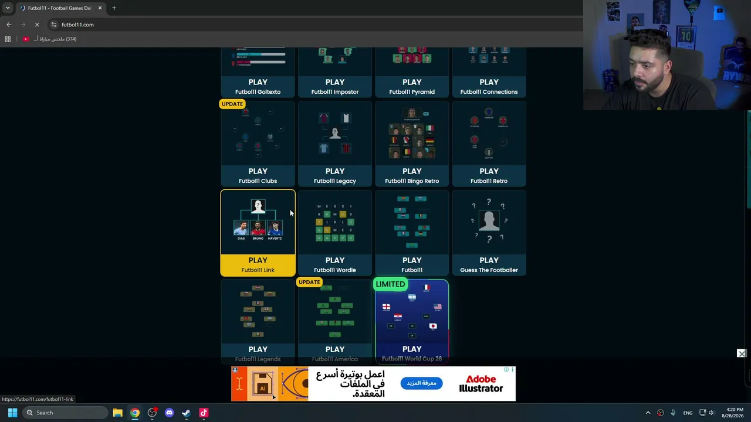Play Futbol11 Impostor game
The image size is (751, 422).
point(334,82)
